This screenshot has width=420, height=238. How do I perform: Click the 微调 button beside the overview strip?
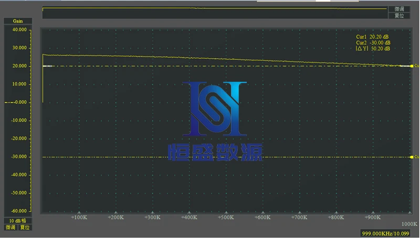tap(399, 9)
